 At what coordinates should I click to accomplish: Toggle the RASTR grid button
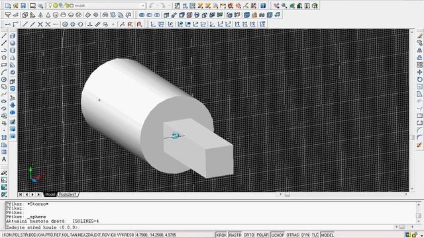pyautogui.click(x=235, y=235)
